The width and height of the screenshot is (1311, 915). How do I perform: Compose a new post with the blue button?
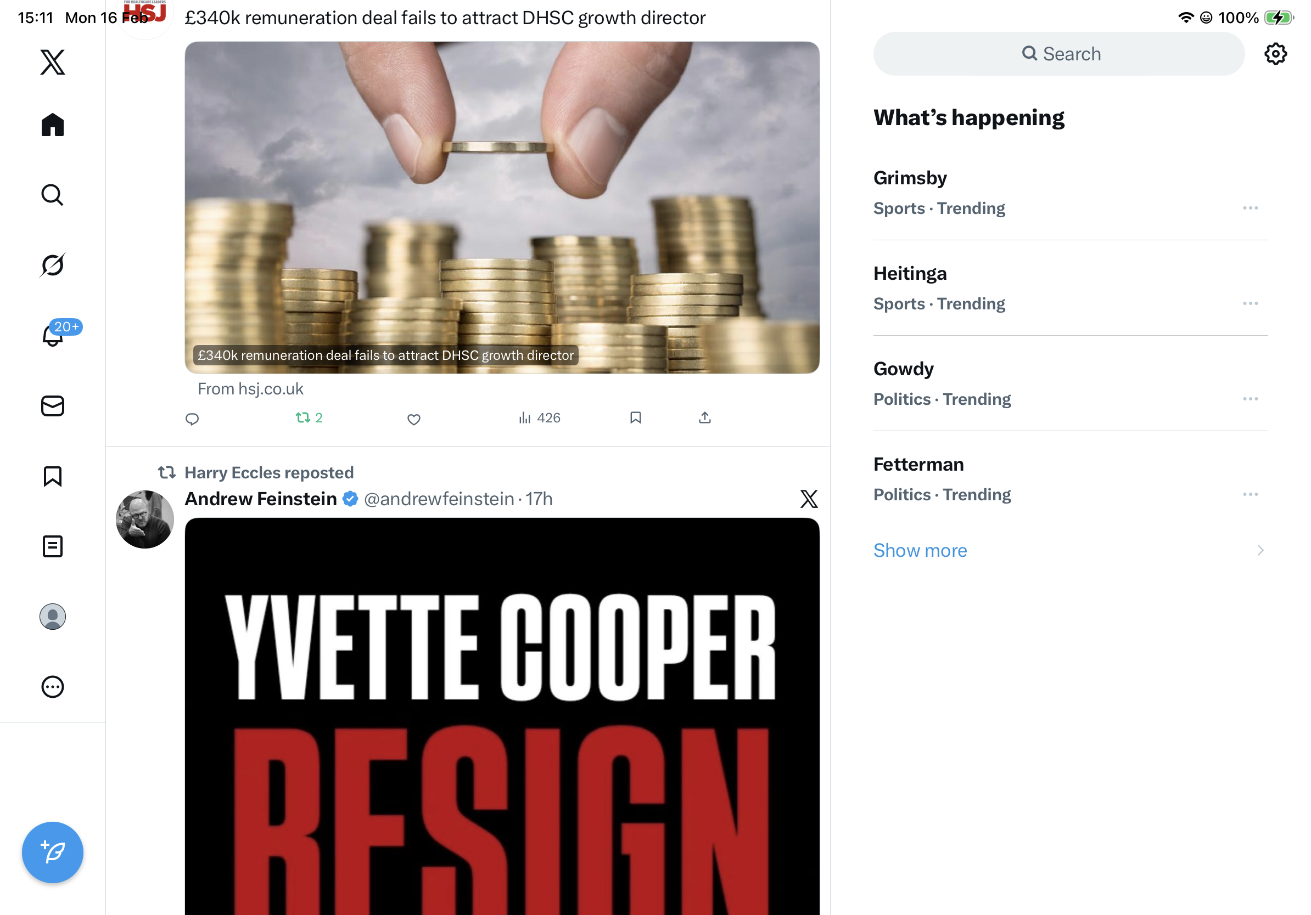click(x=53, y=852)
